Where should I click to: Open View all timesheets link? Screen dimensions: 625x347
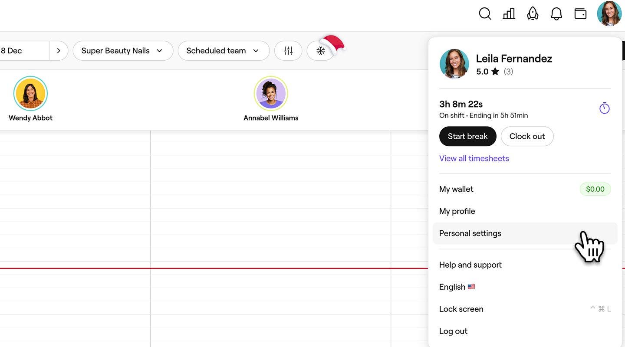[x=474, y=158]
